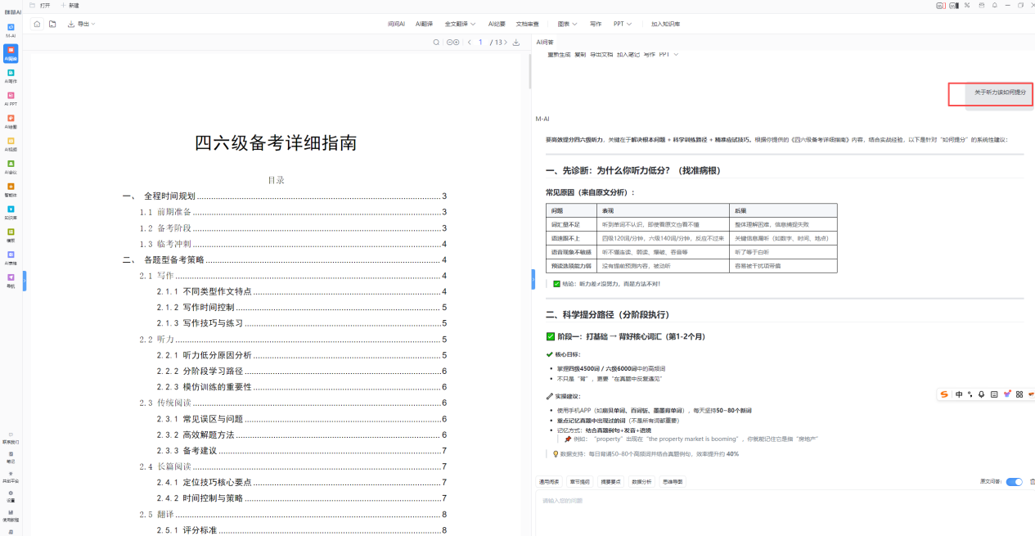Select AI纪要 in the toolbar

pyautogui.click(x=497, y=25)
